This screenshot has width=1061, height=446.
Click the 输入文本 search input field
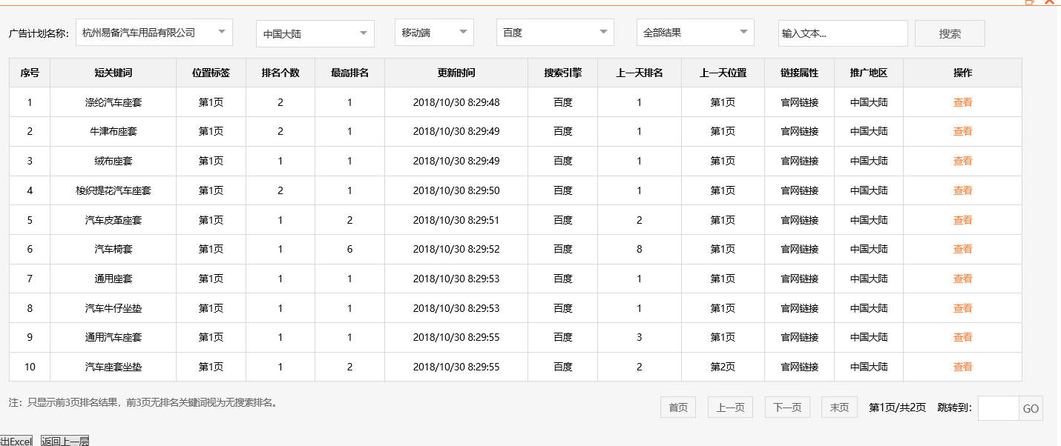(842, 33)
